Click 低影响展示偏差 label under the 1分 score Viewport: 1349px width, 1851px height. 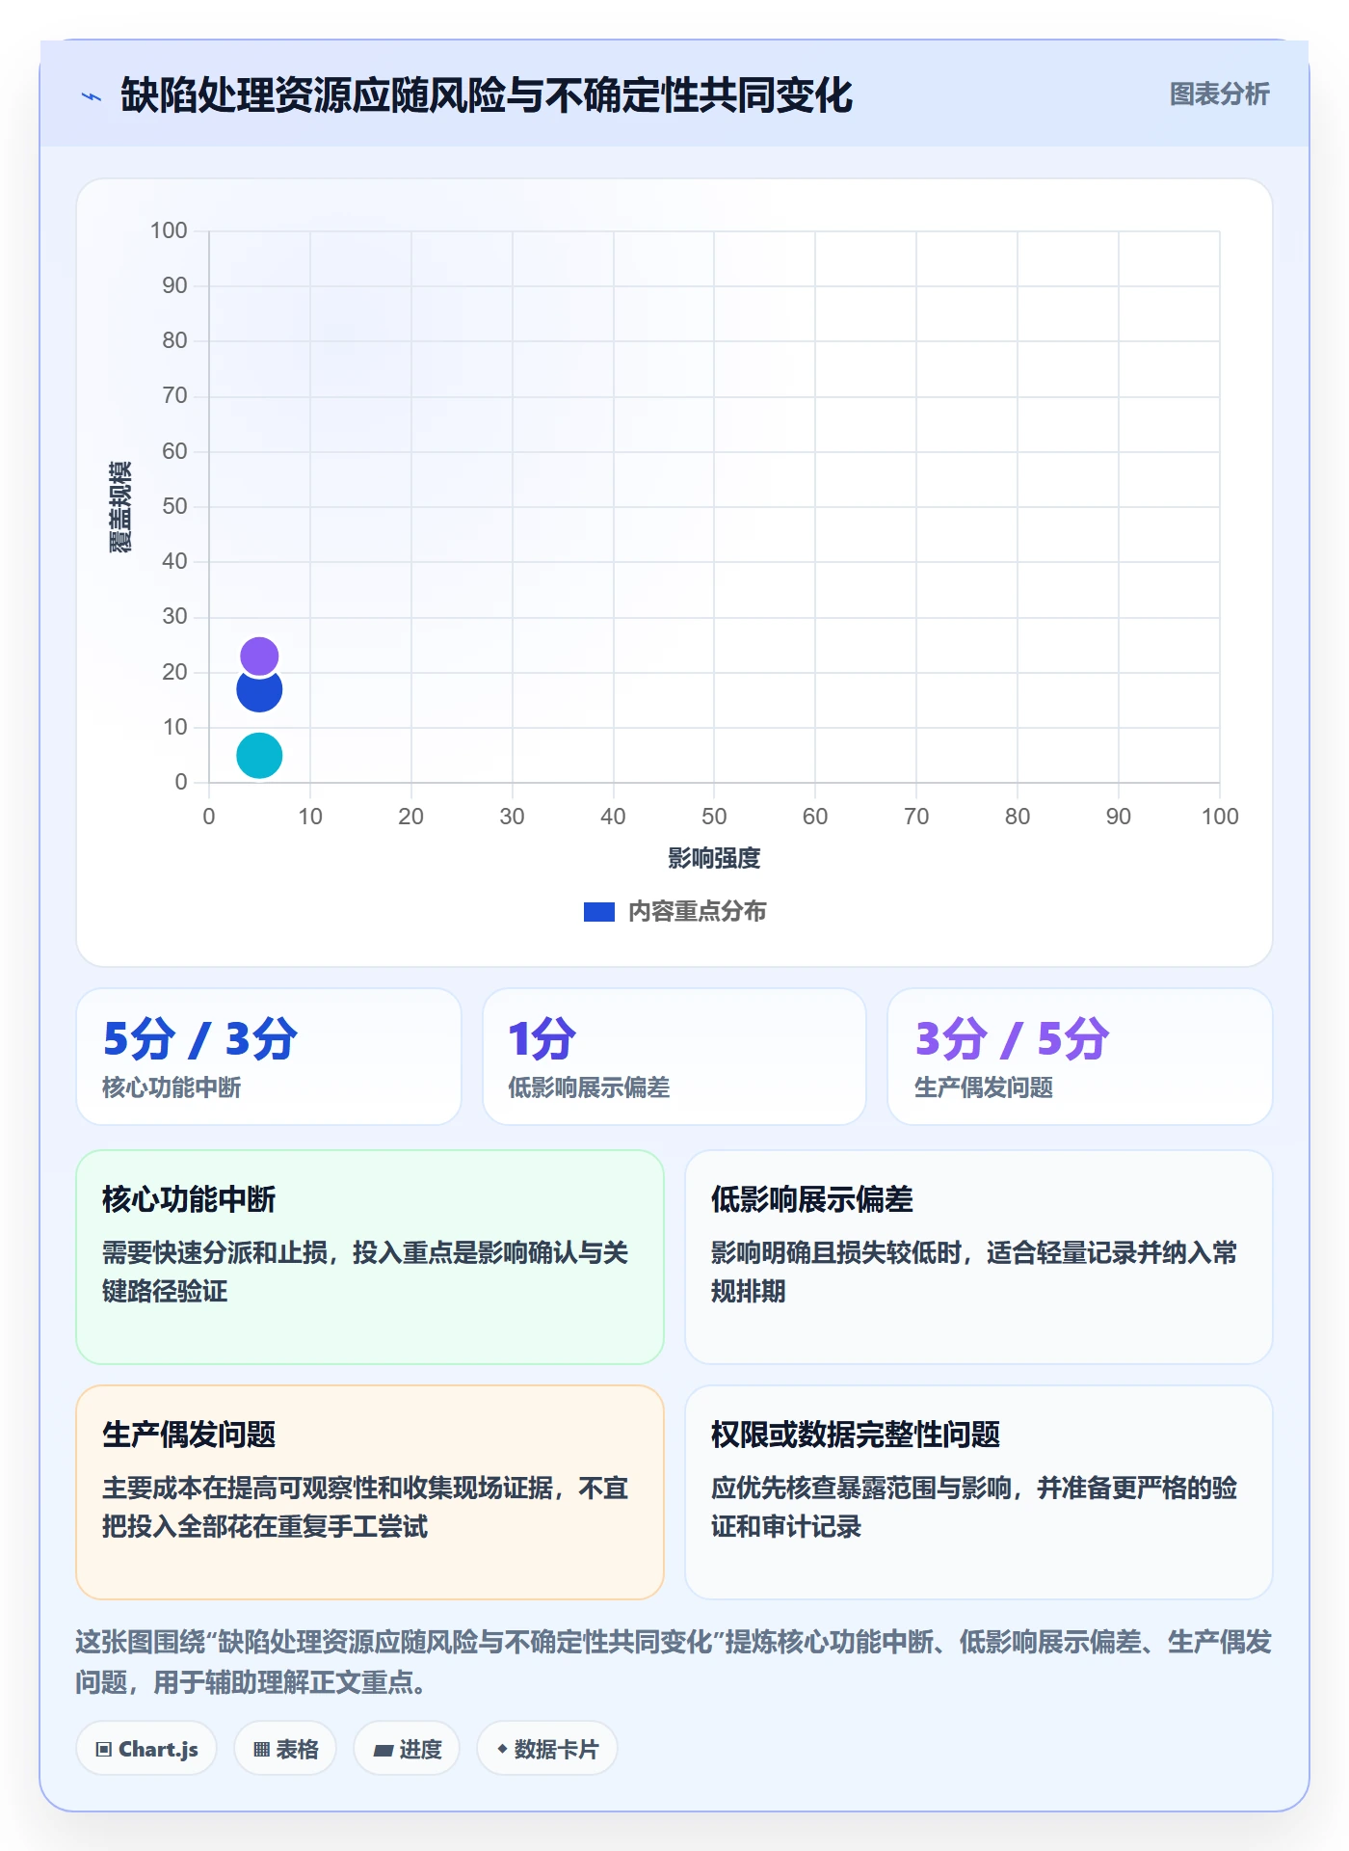[x=589, y=1088]
